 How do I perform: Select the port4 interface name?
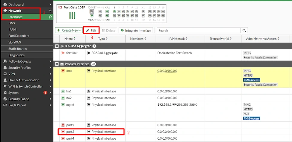pyautogui.click(x=70, y=138)
